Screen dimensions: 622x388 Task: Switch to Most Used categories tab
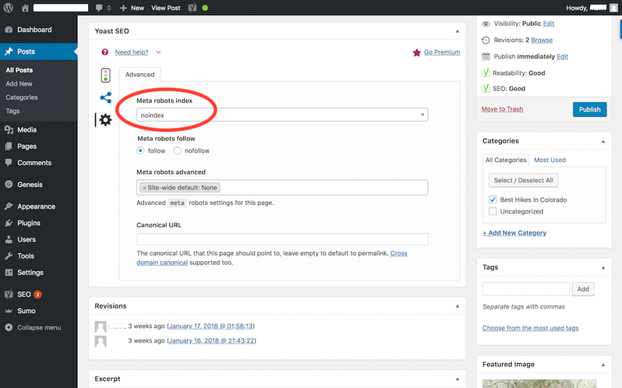pyautogui.click(x=550, y=160)
